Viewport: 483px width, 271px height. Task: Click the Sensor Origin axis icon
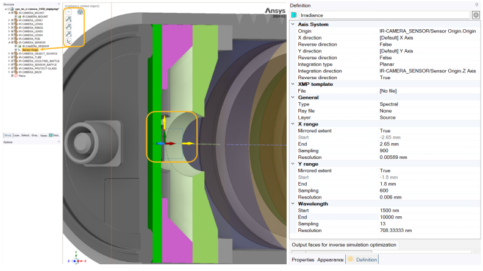20,50
